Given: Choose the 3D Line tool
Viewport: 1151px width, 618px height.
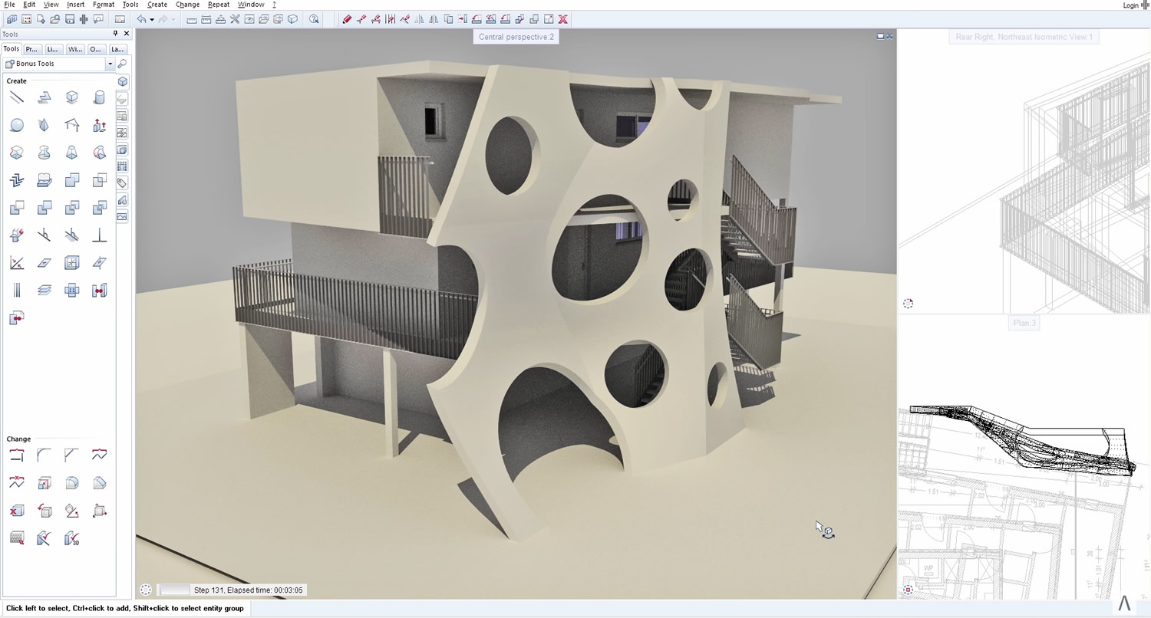Looking at the screenshot, I should coord(17,97).
